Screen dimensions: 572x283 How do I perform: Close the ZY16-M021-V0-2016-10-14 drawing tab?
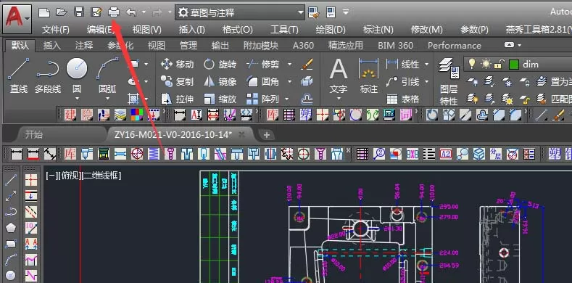click(241, 135)
